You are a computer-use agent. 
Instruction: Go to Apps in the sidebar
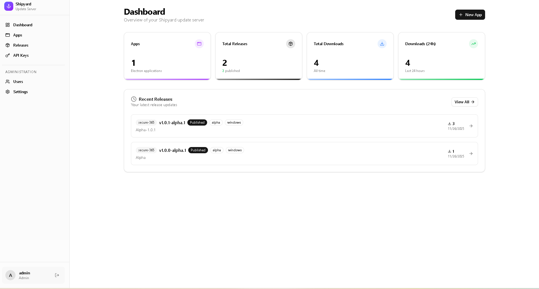point(17,35)
